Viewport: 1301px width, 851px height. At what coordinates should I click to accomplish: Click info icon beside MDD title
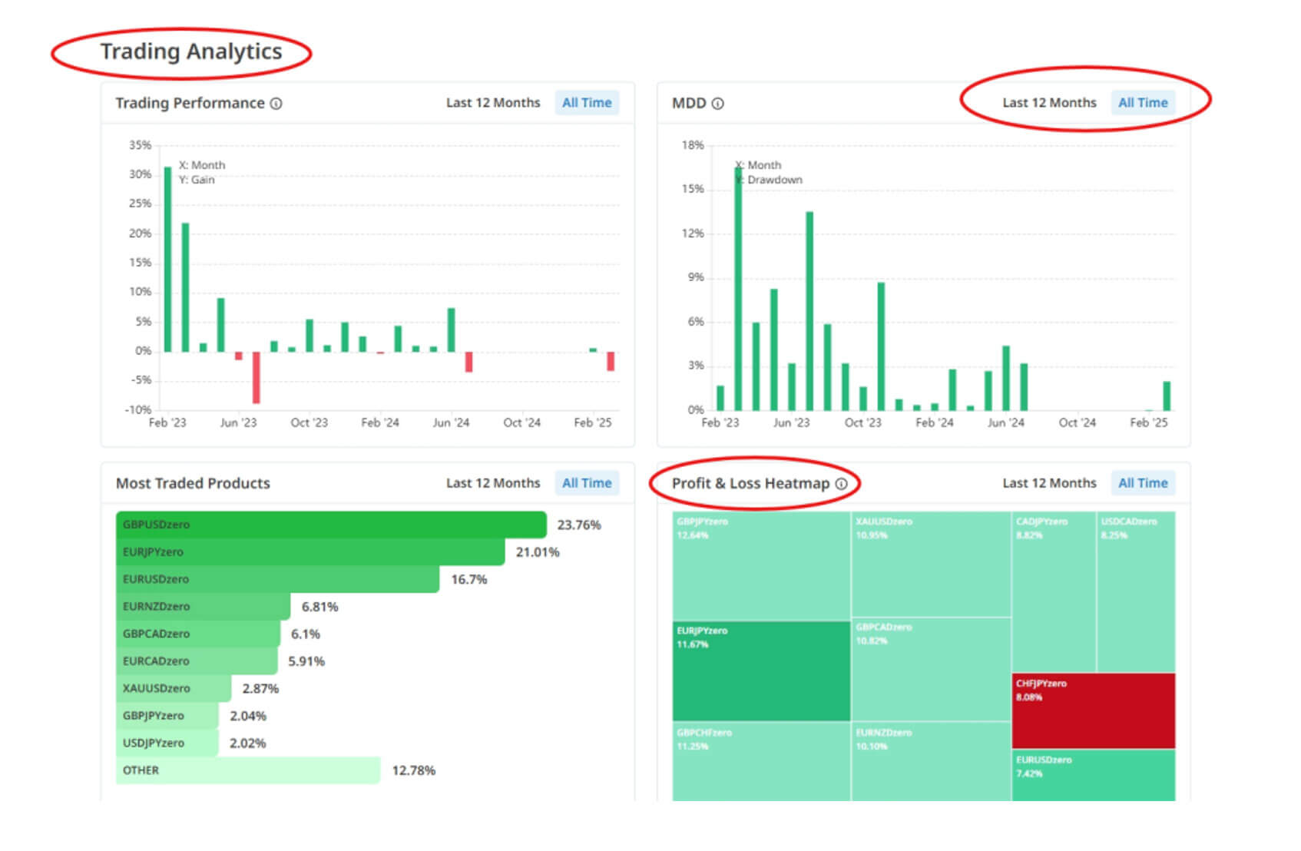point(717,104)
